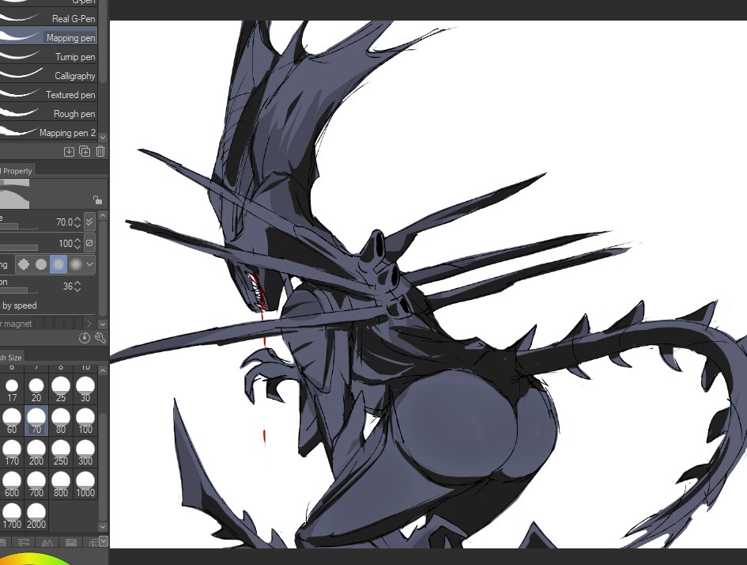Image resolution: width=747 pixels, height=565 pixels.
Task: Click Tool Property scroll-down arrow
Action: [103, 324]
